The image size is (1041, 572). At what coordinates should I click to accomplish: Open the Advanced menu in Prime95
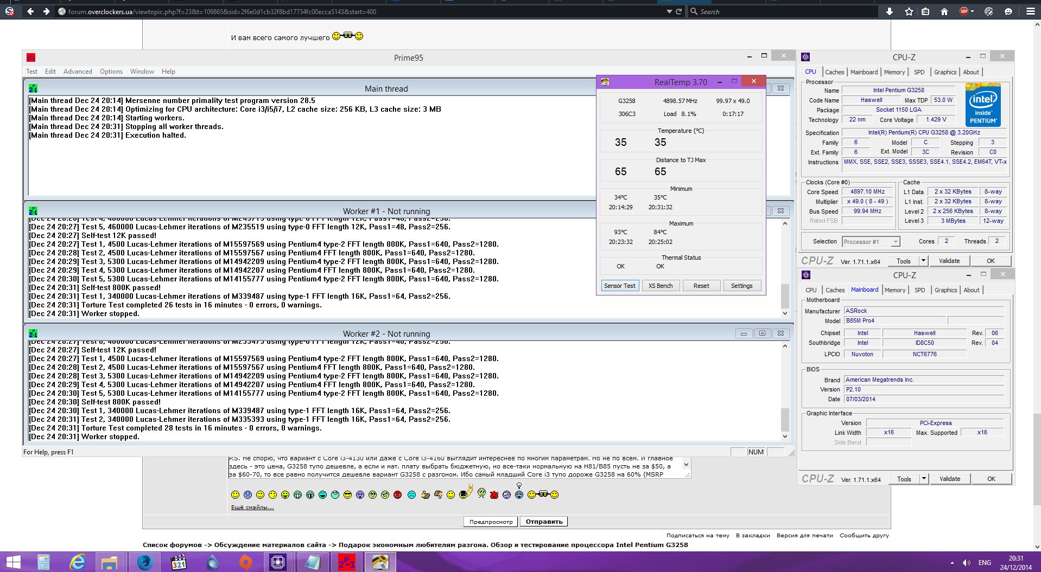tap(78, 72)
